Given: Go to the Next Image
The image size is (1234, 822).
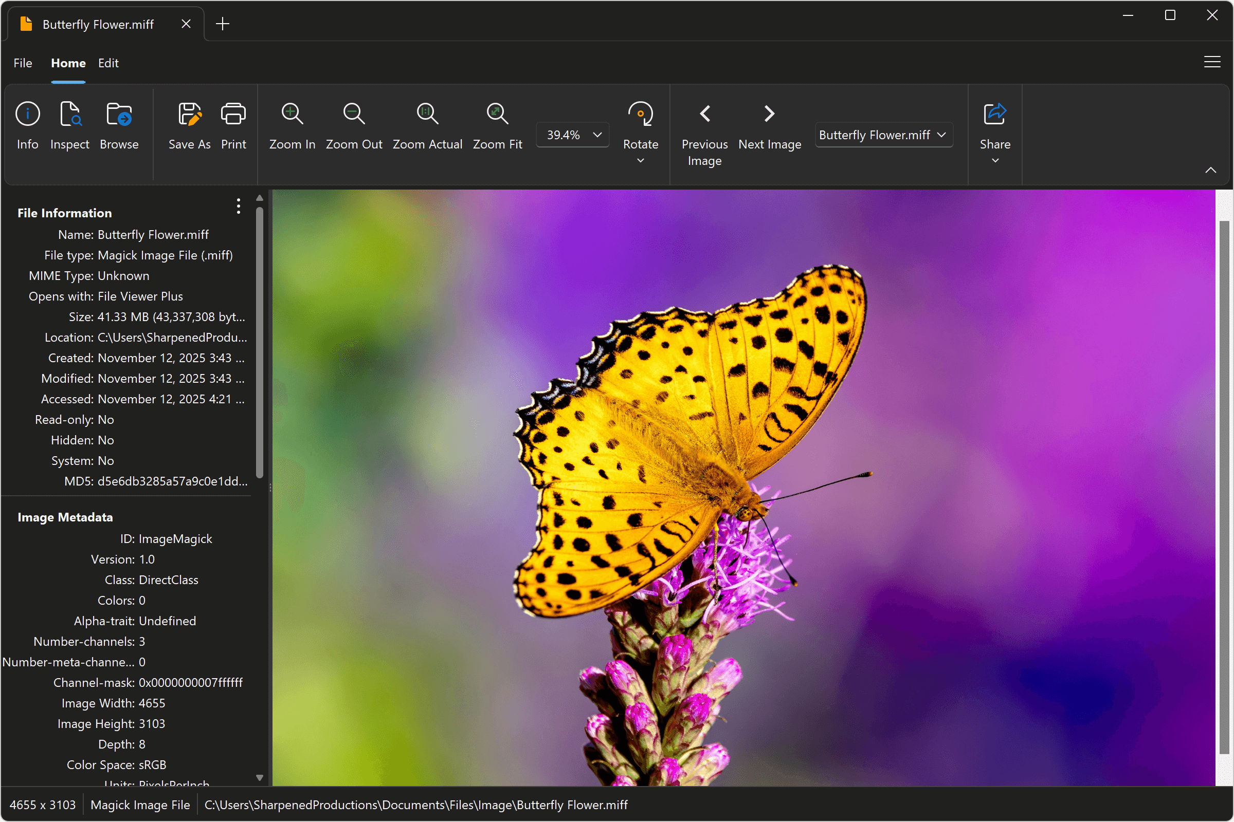Looking at the screenshot, I should pos(769,126).
